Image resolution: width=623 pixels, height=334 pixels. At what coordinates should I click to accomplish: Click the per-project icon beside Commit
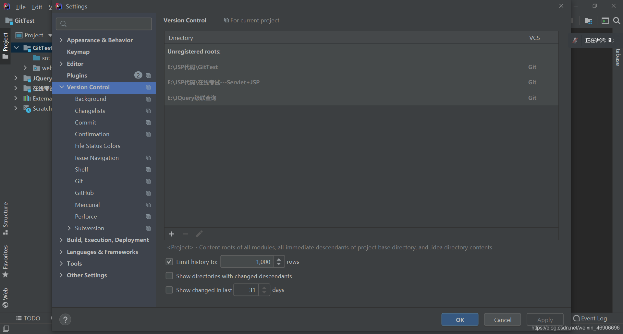point(148,123)
